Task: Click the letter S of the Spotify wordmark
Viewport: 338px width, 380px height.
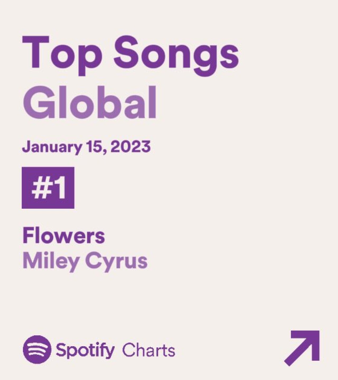Action: (60, 350)
